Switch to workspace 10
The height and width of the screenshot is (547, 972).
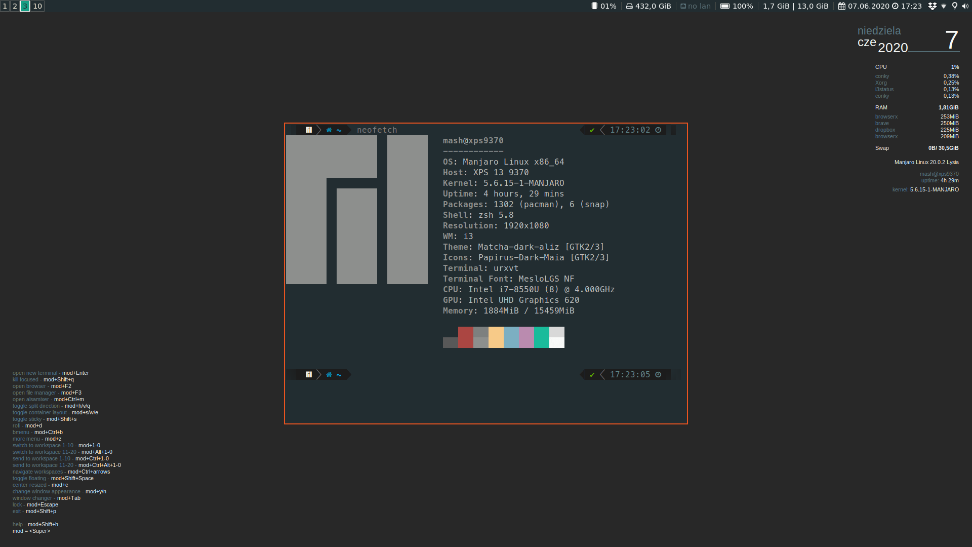[x=37, y=6]
